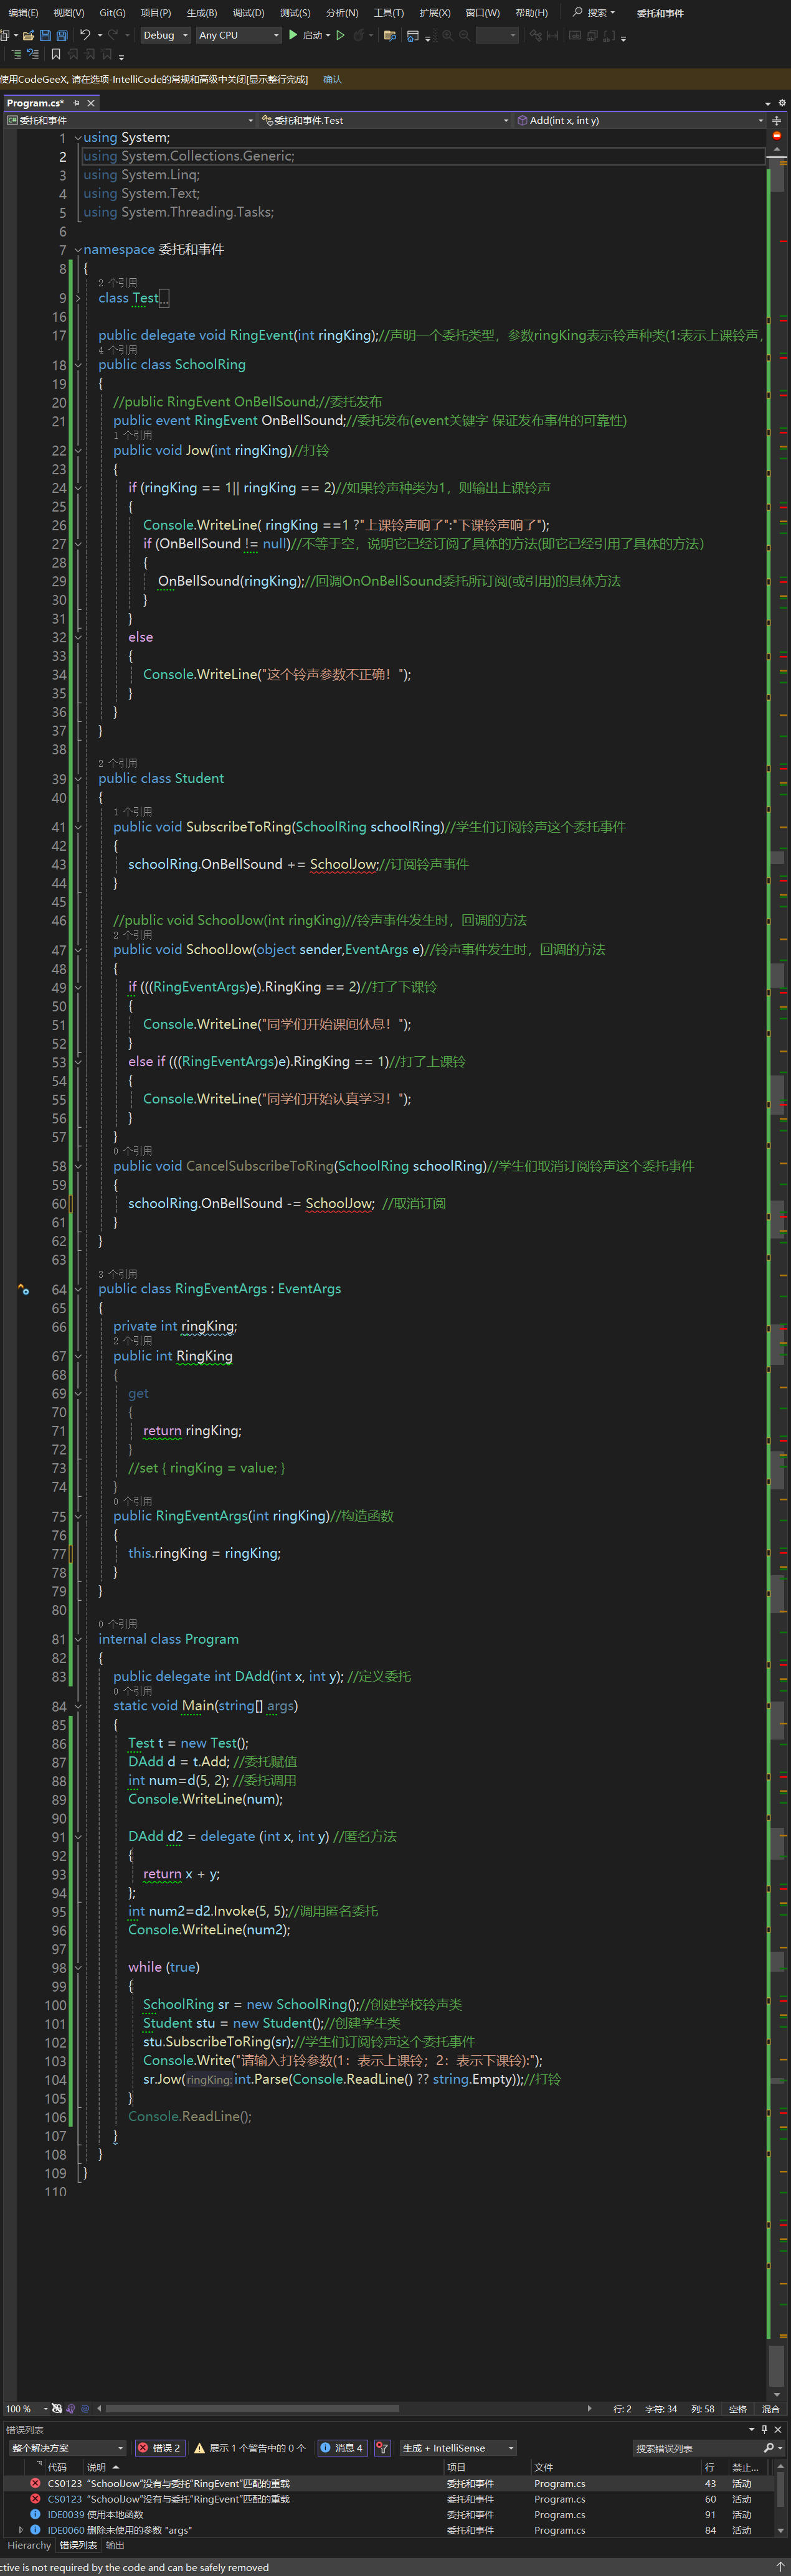This screenshot has height=2576, width=791.
Task: Collapse the namespace block at line 7
Action: coord(77,250)
